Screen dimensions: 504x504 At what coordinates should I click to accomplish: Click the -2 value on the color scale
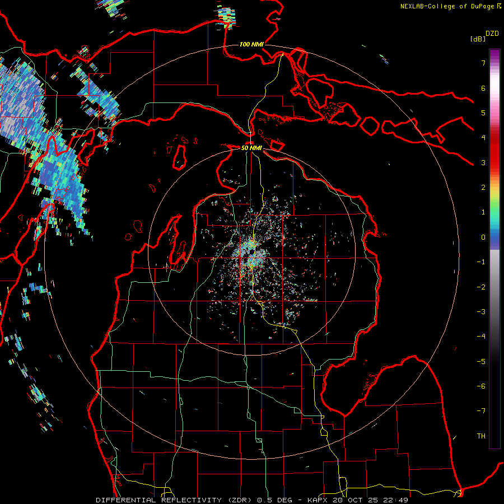[x=481, y=287]
